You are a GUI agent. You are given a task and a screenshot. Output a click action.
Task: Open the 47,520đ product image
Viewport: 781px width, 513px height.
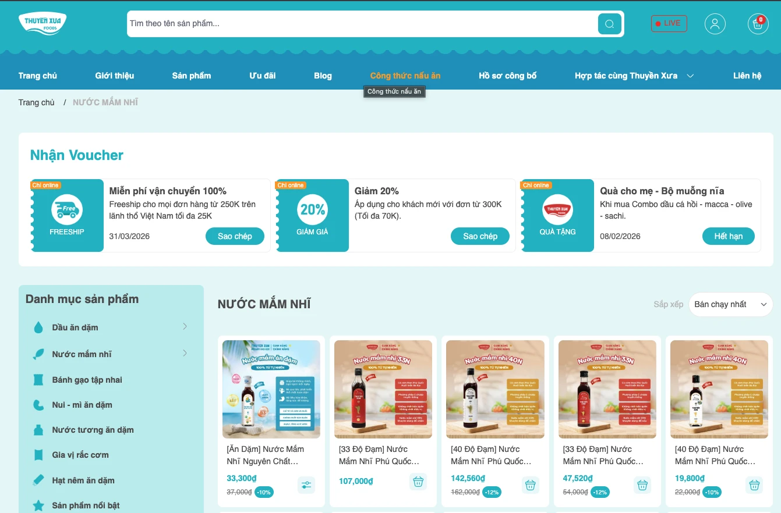pyautogui.click(x=607, y=389)
